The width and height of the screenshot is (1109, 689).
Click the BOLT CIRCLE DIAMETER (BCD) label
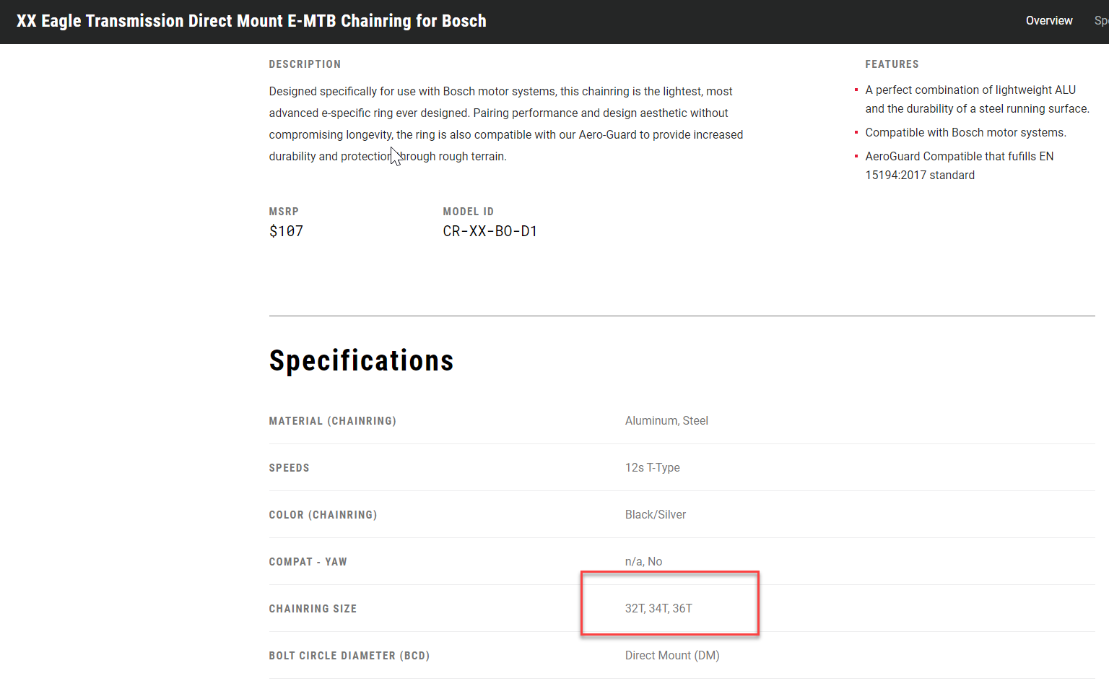pos(349,656)
